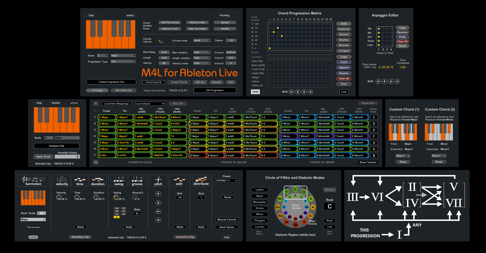Click the Create Progression Clip button
The height and width of the screenshot is (253, 486).
[x=111, y=82]
